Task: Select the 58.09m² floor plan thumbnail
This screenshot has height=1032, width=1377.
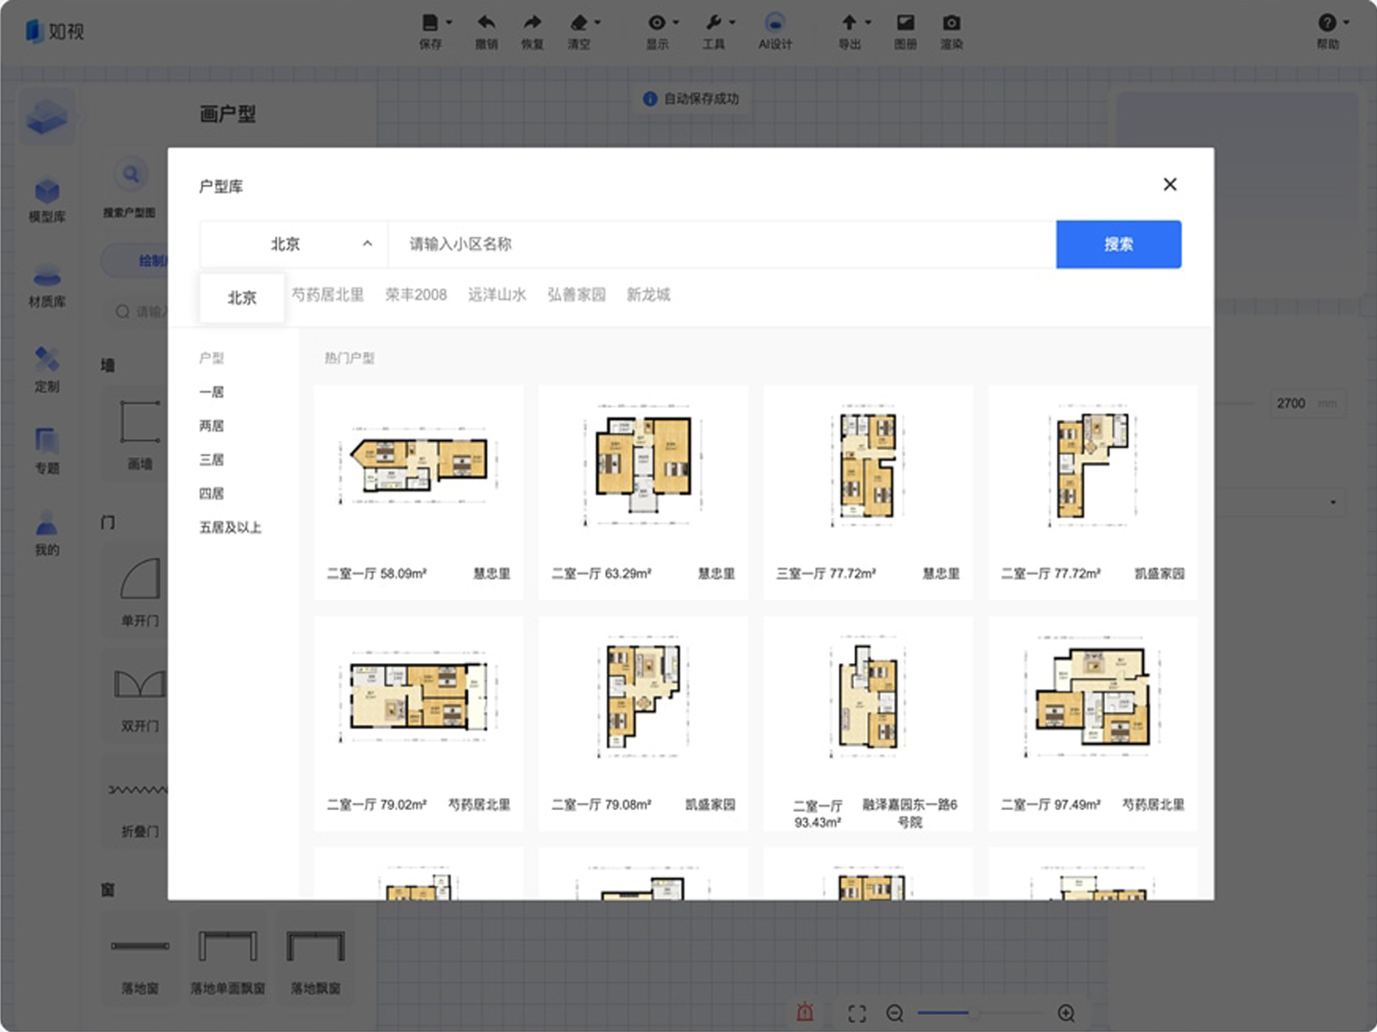Action: tap(419, 464)
